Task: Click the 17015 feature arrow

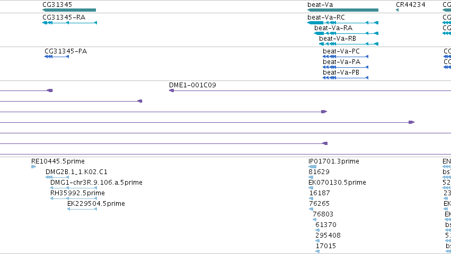Action: point(317,251)
